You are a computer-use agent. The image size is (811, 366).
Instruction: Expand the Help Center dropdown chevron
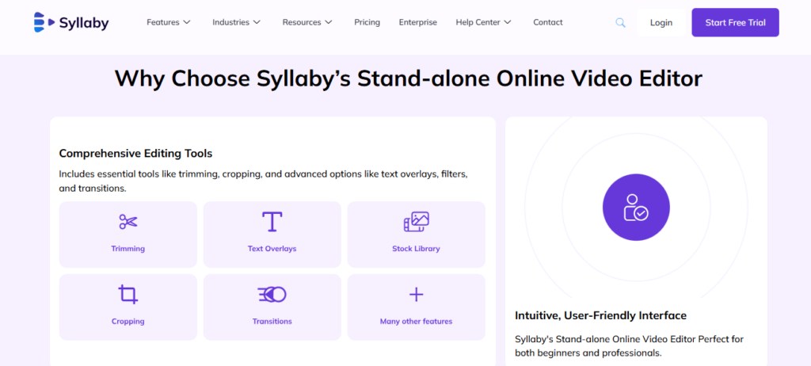pyautogui.click(x=508, y=22)
